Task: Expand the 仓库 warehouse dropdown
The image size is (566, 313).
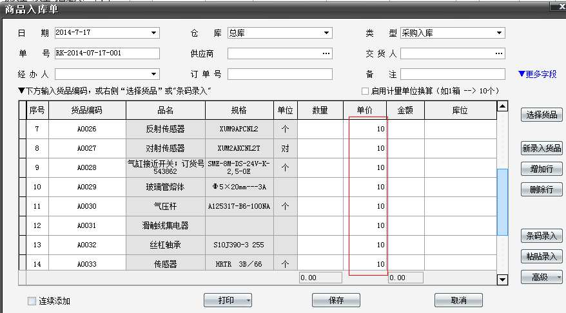Action: click(327, 33)
